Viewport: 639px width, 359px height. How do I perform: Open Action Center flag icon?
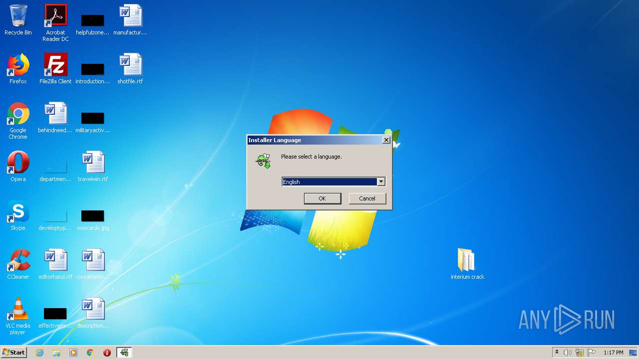[x=592, y=353]
